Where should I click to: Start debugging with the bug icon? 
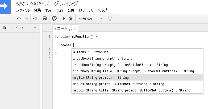point(71,19)
